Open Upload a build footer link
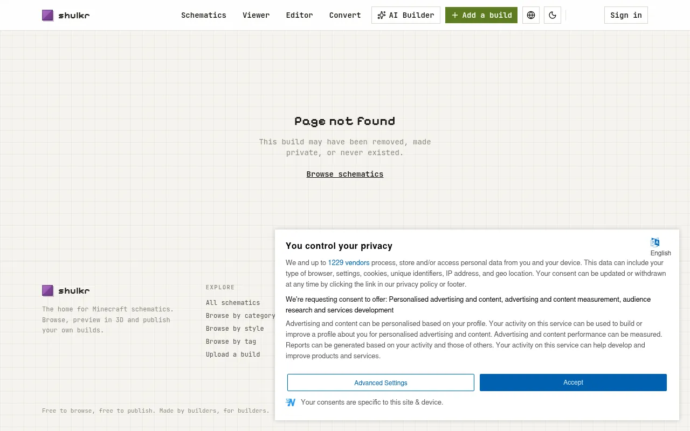Image resolution: width=690 pixels, height=431 pixels. [x=233, y=354]
